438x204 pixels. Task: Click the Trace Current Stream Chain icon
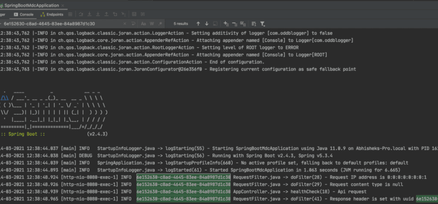143,14
